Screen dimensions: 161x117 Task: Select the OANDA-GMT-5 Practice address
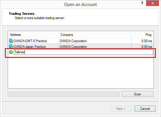[x=30, y=41]
